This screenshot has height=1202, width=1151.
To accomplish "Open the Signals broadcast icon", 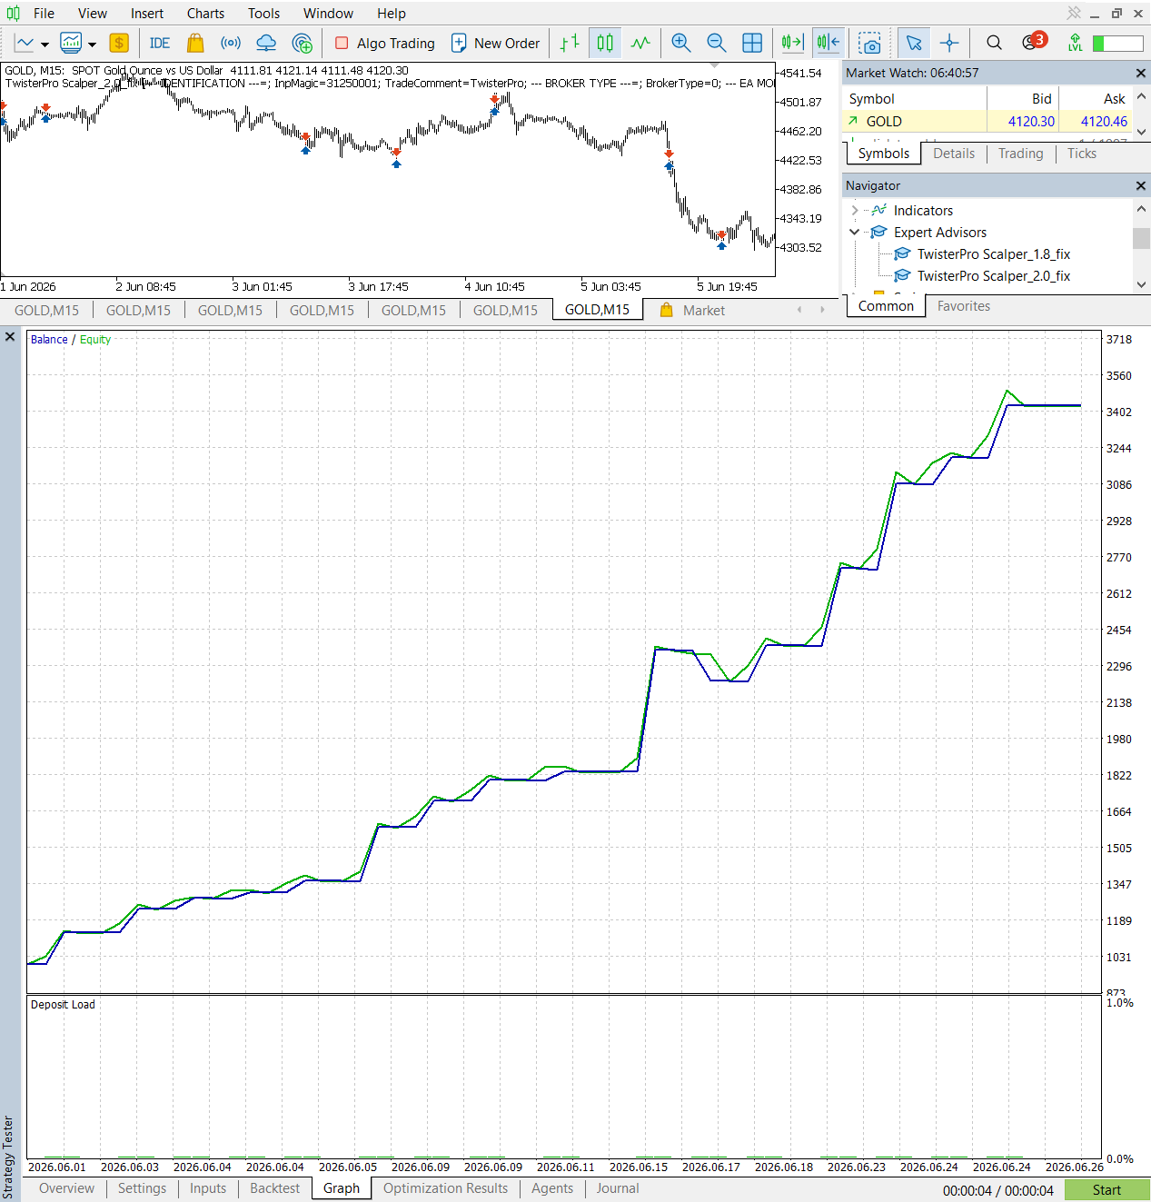I will 231,43.
